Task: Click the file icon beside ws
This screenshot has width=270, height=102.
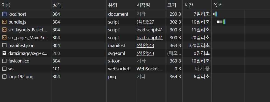Action: [4, 69]
